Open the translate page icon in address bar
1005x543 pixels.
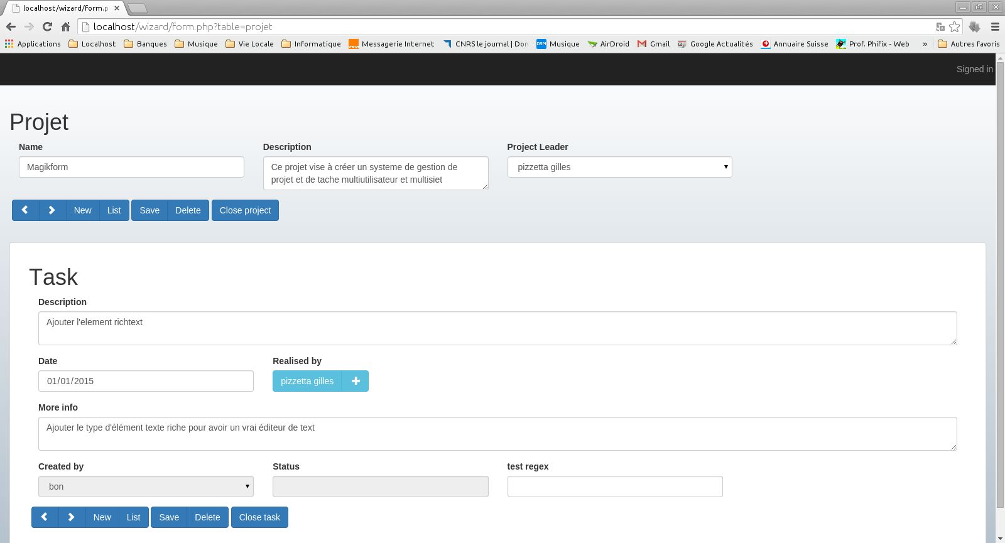pos(940,26)
